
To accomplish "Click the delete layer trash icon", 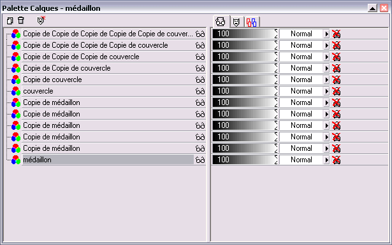I will pos(21,20).
